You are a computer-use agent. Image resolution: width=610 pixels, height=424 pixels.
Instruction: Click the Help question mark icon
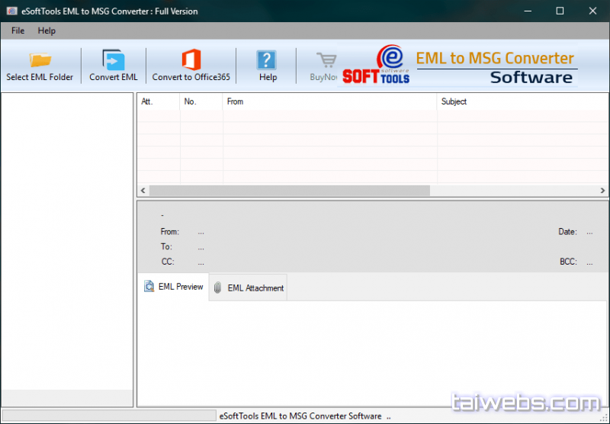pyautogui.click(x=267, y=60)
